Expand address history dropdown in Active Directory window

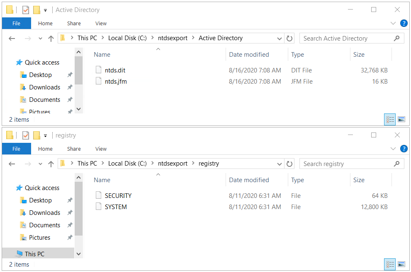coord(280,39)
